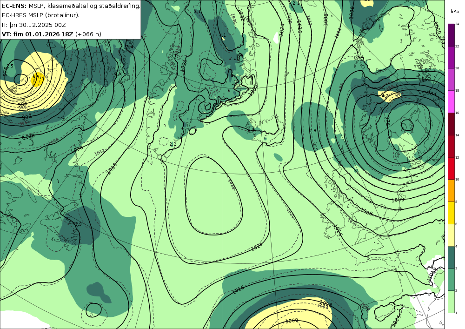Click the legend tick label '6'
Image resolution: width=465 pixels, height=329 pixels.
point(456,224)
